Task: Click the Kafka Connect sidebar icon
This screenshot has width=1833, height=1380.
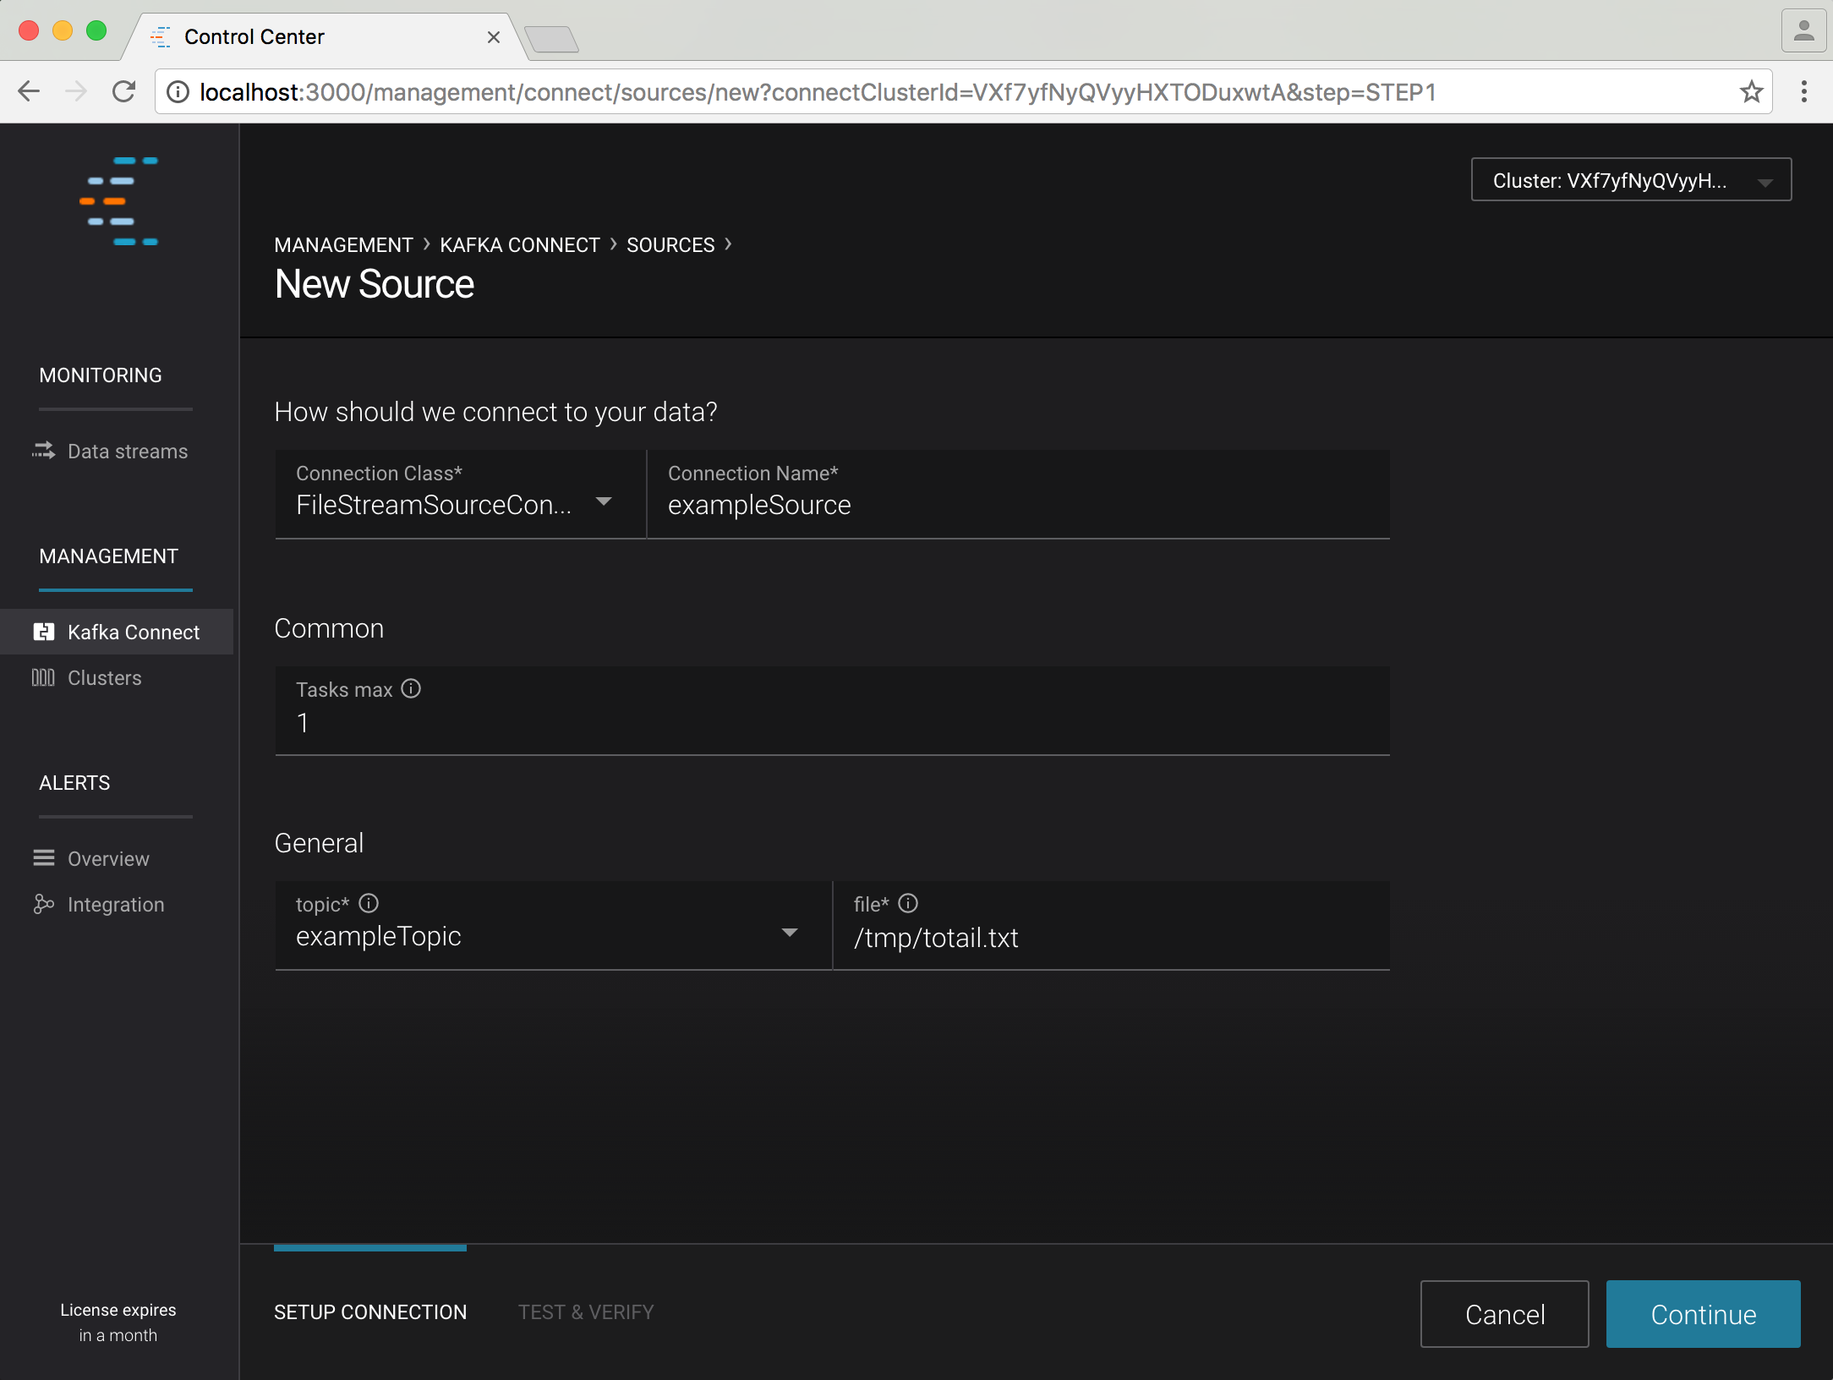Action: 44,632
